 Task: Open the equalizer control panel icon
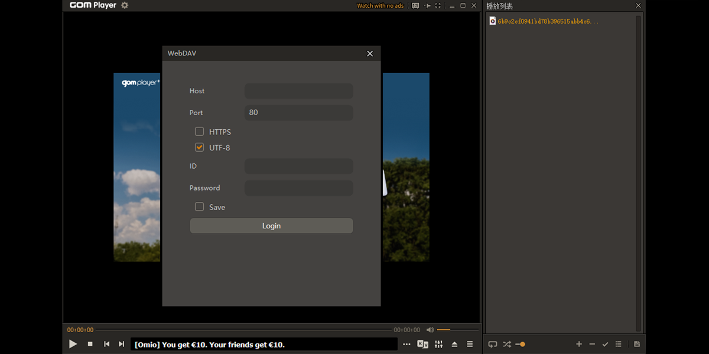tap(438, 344)
